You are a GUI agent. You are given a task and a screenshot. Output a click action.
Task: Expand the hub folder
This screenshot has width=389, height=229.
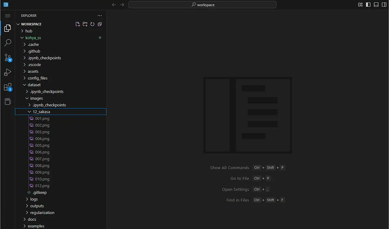pyautogui.click(x=61, y=31)
